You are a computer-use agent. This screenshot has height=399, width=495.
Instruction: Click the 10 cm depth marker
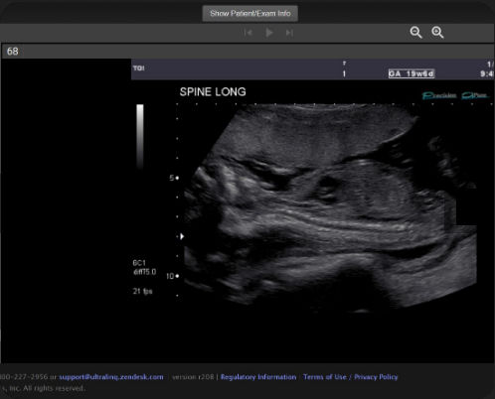[x=172, y=276]
